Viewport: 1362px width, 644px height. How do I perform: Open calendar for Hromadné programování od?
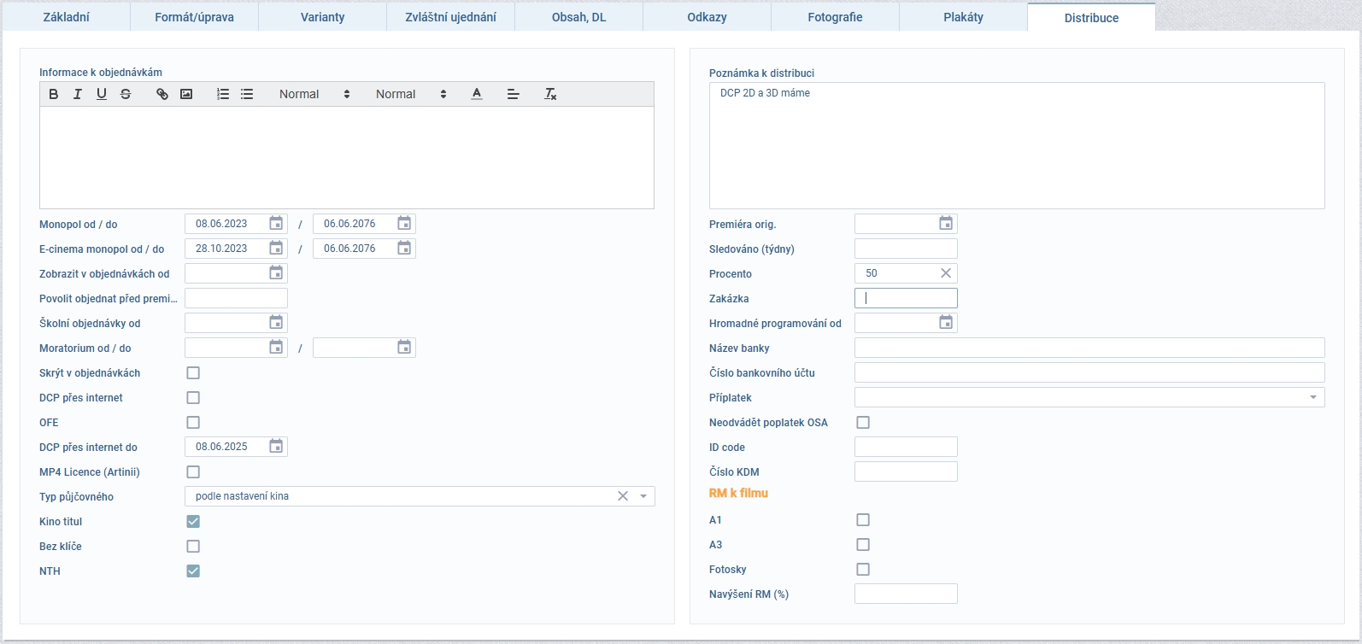point(946,323)
